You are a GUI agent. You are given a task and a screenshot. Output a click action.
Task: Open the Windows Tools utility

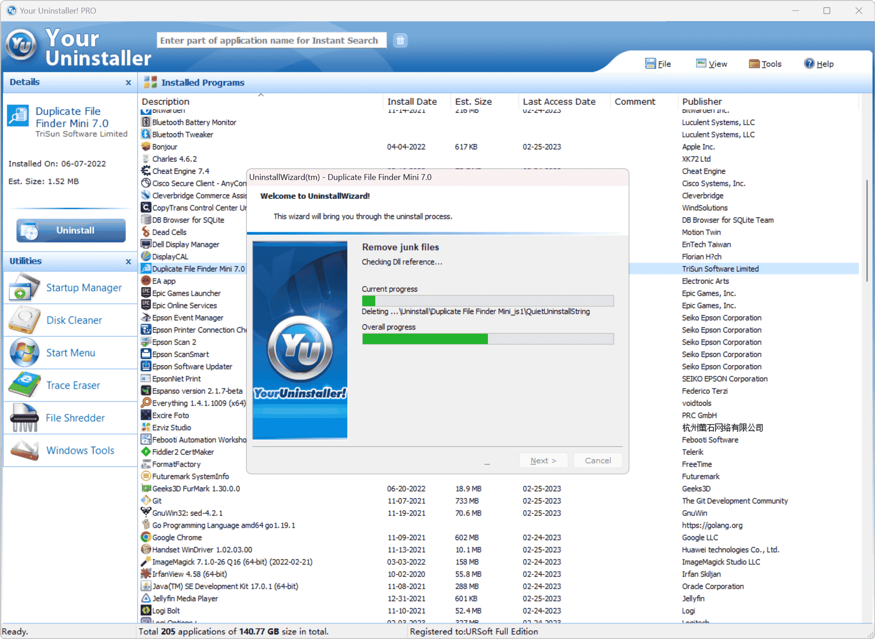coord(80,450)
